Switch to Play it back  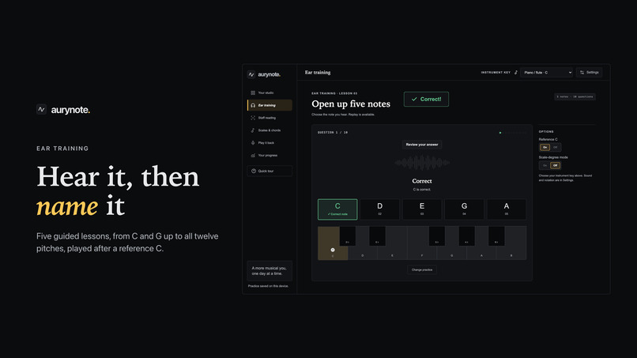(269, 143)
